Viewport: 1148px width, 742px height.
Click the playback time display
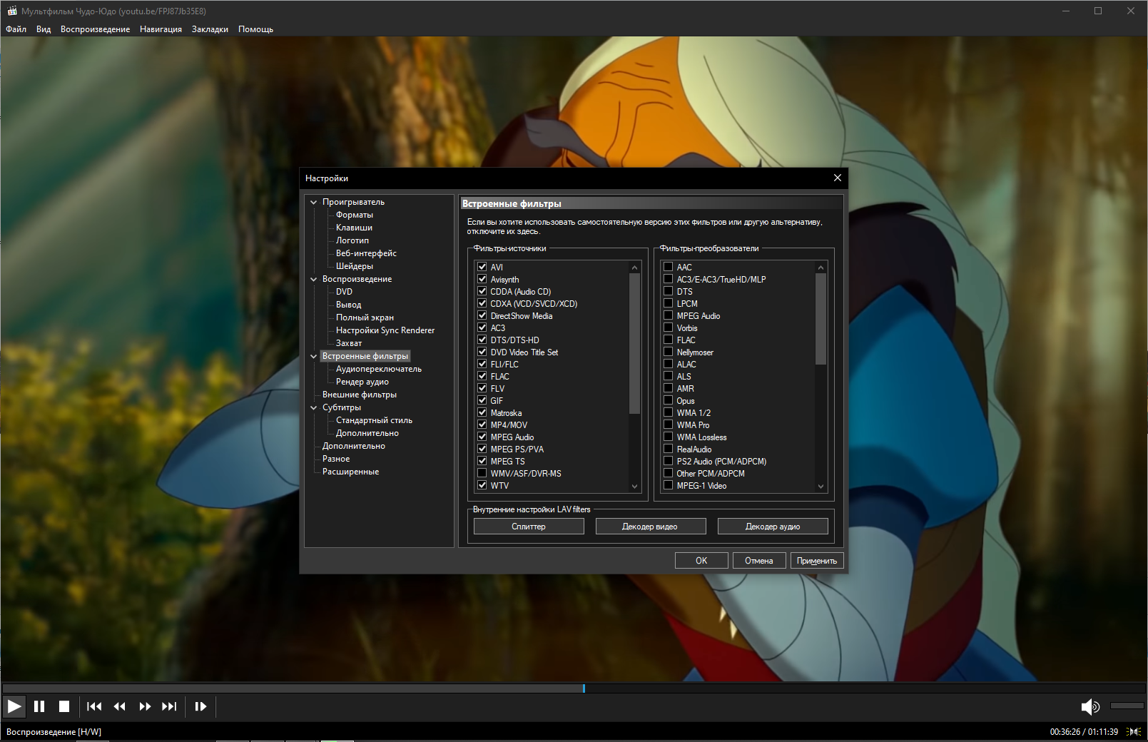click(x=1084, y=731)
